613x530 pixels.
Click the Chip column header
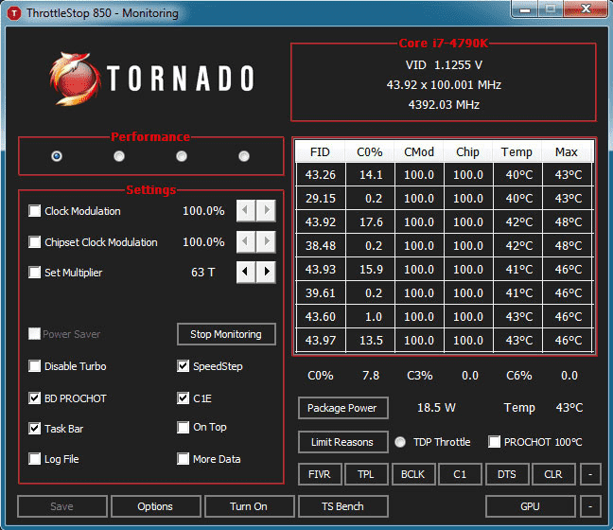[467, 151]
